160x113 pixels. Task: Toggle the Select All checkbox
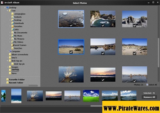pos(147,85)
